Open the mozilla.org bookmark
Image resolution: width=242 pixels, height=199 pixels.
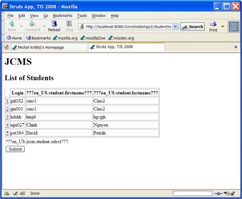65,38
